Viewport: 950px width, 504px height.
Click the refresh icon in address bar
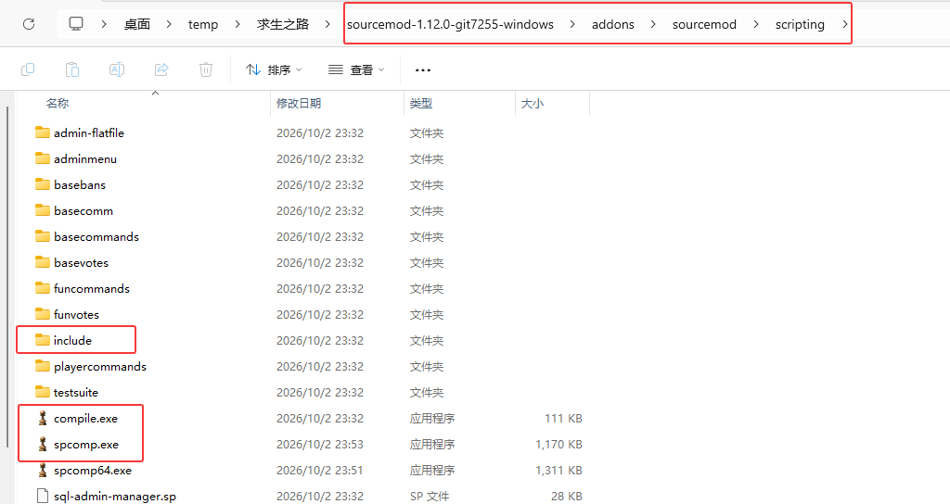29,24
